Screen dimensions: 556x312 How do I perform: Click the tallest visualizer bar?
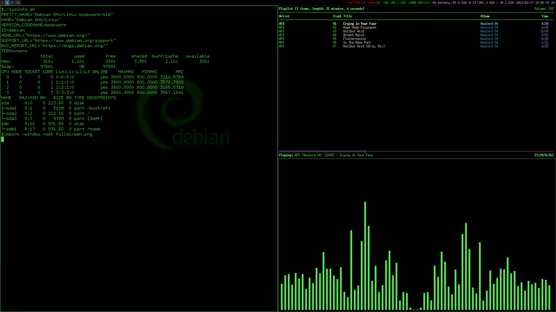(365, 256)
